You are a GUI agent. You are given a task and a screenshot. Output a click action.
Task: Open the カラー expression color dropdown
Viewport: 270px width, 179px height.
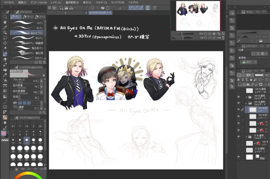click(249, 62)
